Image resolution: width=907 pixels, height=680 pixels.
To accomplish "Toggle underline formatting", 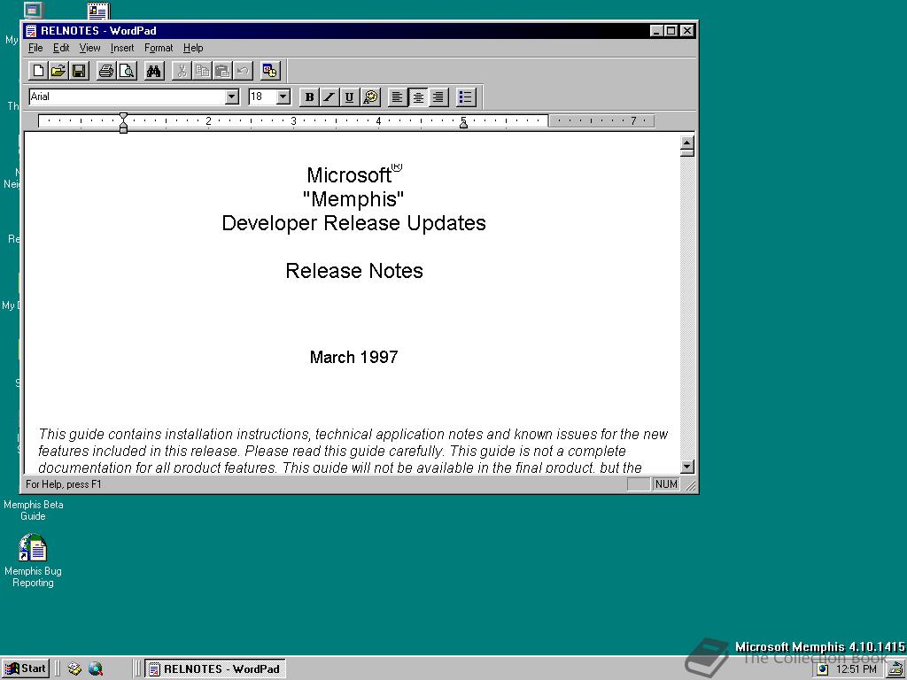I will tap(349, 97).
